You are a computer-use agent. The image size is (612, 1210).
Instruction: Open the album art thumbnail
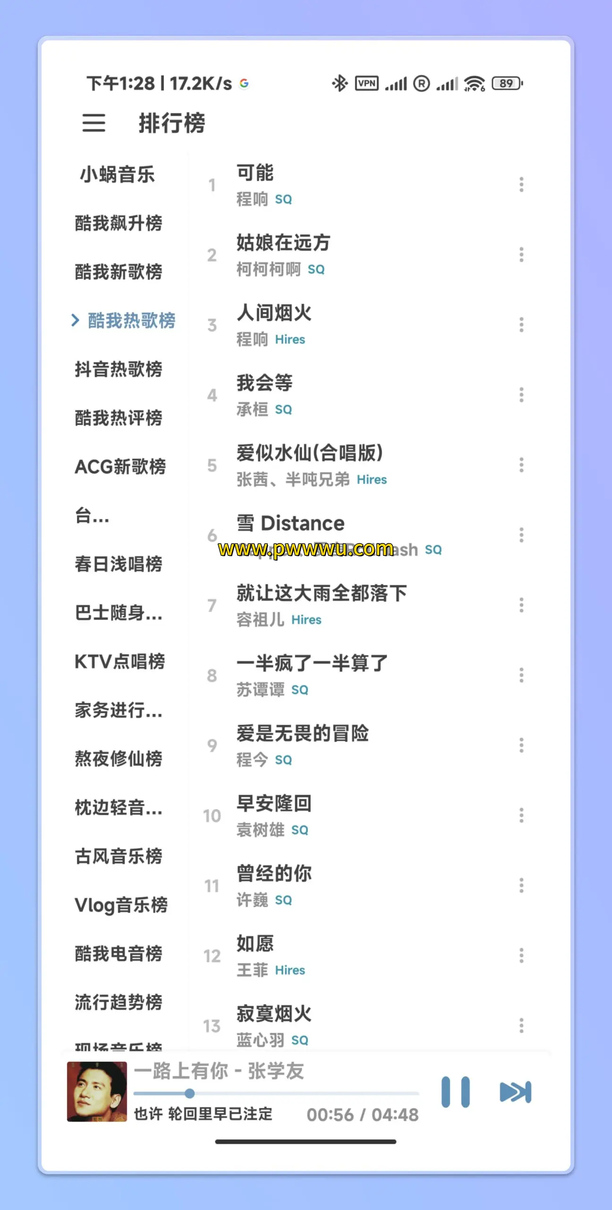coord(97,1091)
